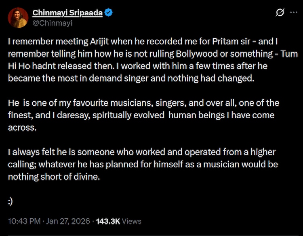Visit the Chinmayi Sripaada display name link
303x236 pixels.
pyautogui.click(x=67, y=13)
